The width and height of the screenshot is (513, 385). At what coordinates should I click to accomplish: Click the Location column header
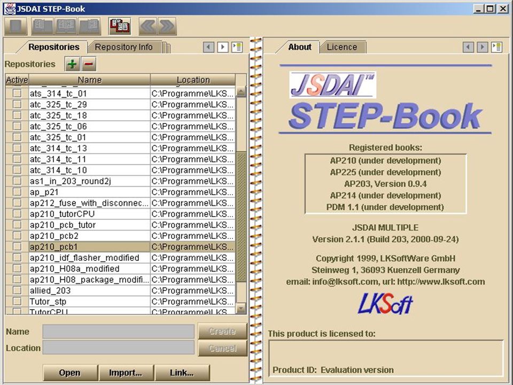point(193,80)
